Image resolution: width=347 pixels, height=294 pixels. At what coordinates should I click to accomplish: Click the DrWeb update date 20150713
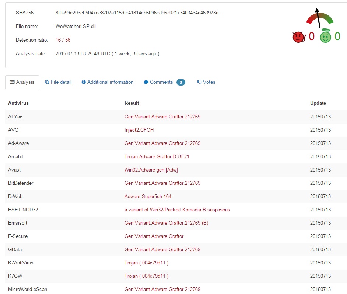point(320,197)
